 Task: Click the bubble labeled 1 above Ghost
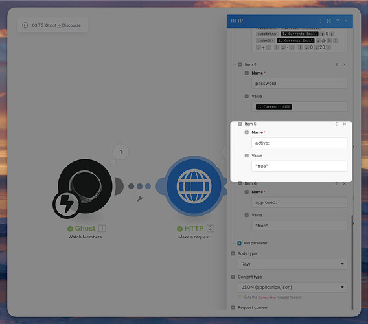click(x=121, y=152)
